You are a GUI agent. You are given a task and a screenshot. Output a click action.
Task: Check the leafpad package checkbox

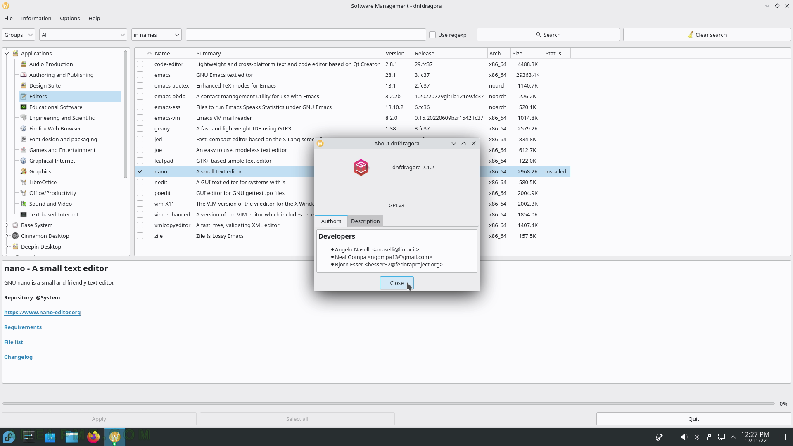(x=140, y=161)
